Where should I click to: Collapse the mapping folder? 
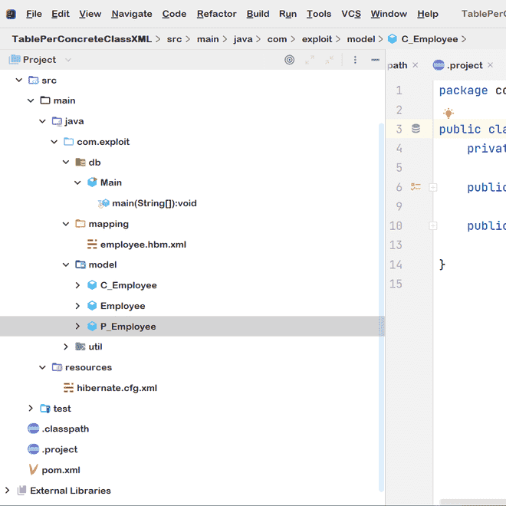pos(66,224)
